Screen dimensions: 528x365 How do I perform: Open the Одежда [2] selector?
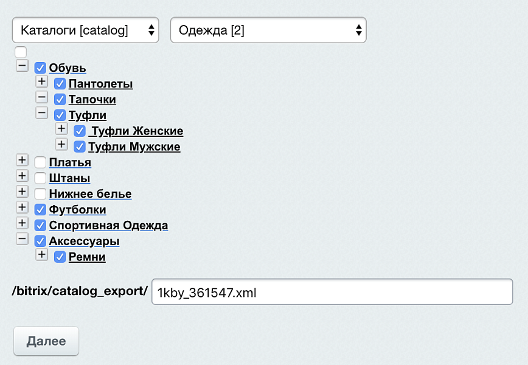pyautogui.click(x=268, y=29)
